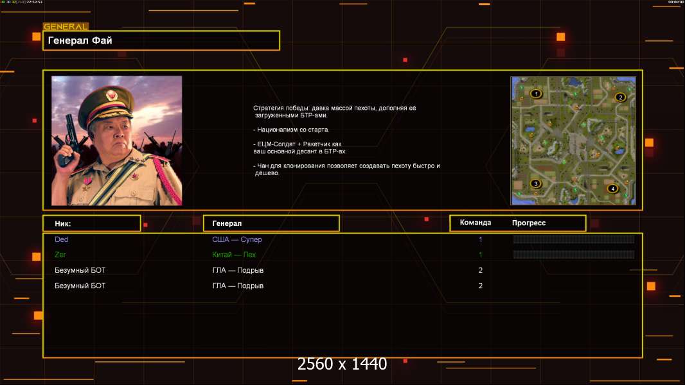The image size is (685, 385).
Task: Click the 'ЕЦМ-Солдат + Ракетчик' tip line
Action: [299, 148]
